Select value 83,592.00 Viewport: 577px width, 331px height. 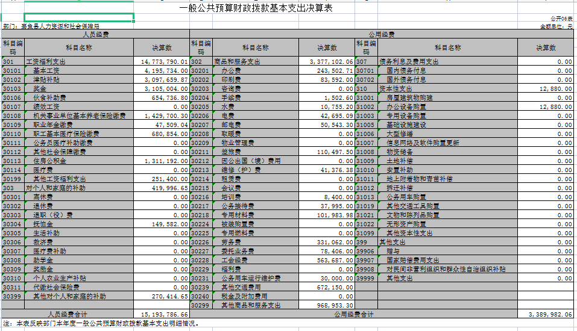(x=327, y=79)
